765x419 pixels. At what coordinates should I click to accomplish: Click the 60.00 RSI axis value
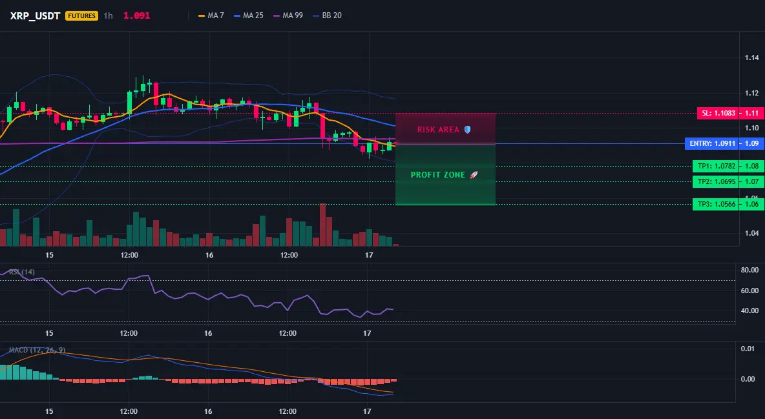pyautogui.click(x=749, y=291)
